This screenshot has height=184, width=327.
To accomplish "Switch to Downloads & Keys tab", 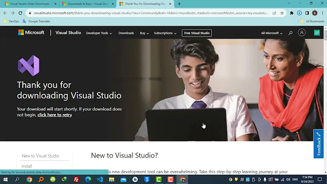I will (88, 4).
